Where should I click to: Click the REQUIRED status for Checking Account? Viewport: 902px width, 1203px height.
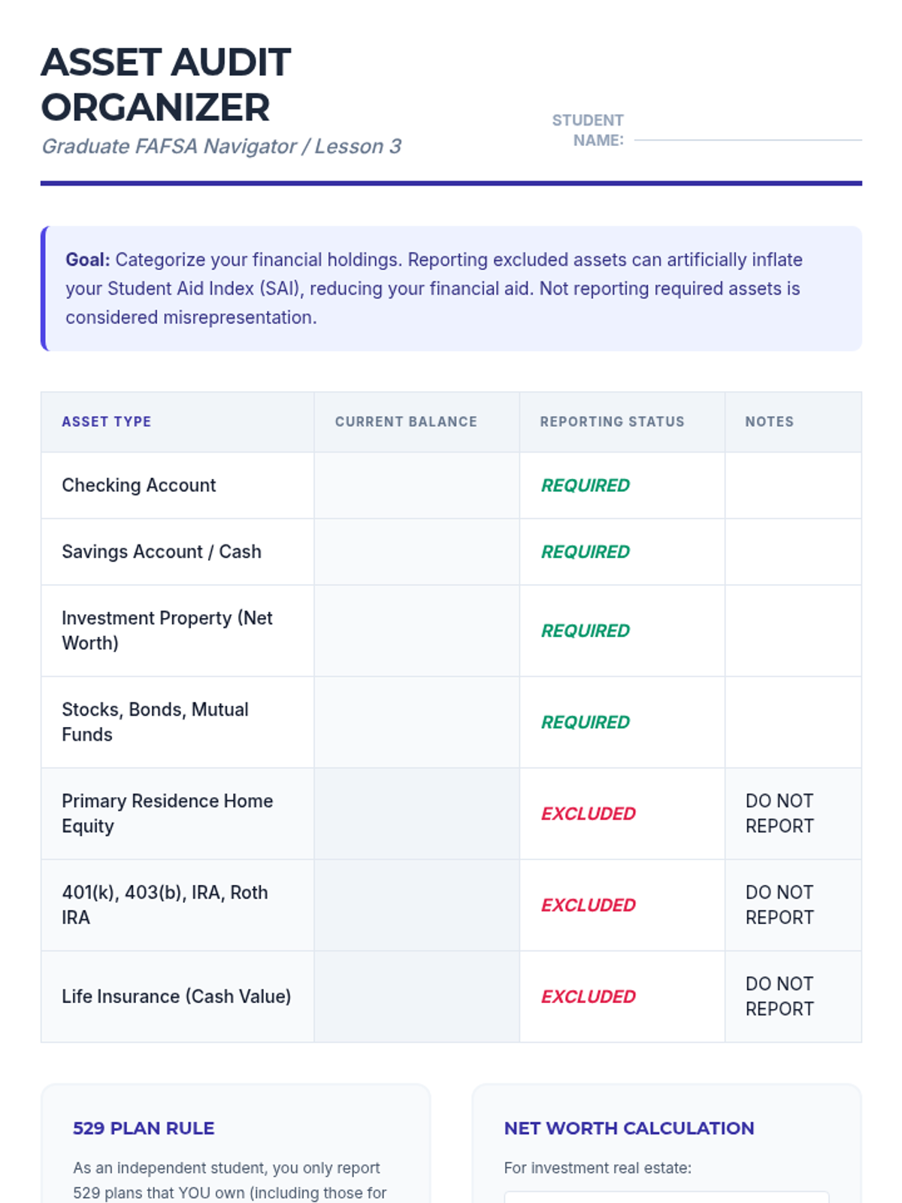pos(586,485)
